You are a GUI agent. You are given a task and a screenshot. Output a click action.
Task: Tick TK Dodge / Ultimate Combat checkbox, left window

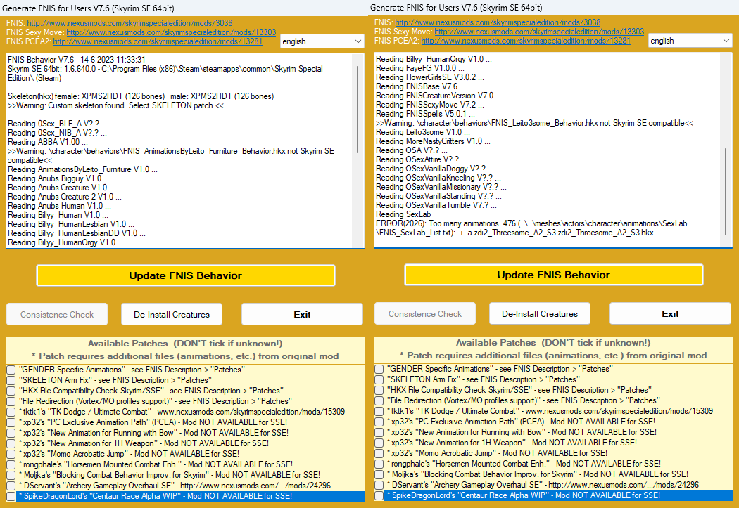(11, 412)
